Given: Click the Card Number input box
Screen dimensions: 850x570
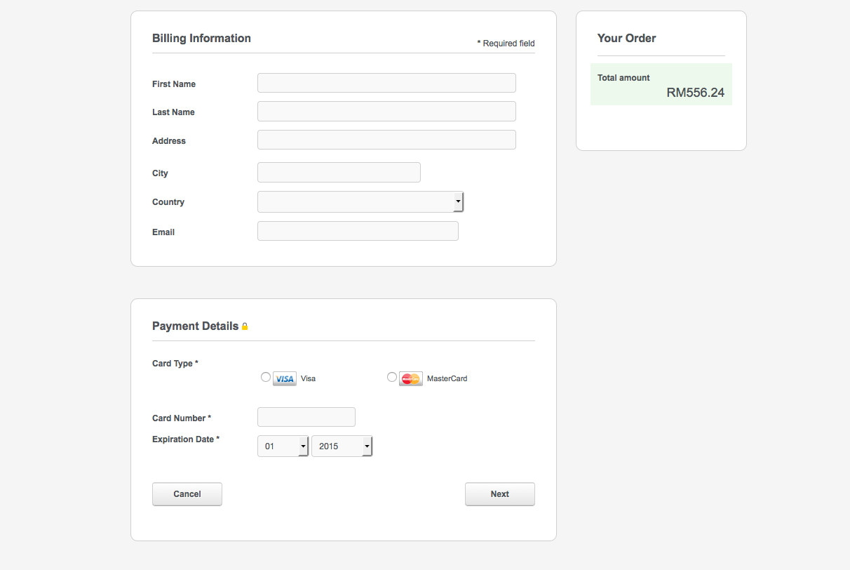Looking at the screenshot, I should [306, 417].
